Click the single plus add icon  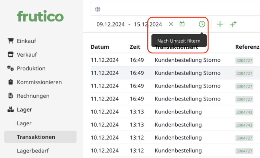click(220, 24)
